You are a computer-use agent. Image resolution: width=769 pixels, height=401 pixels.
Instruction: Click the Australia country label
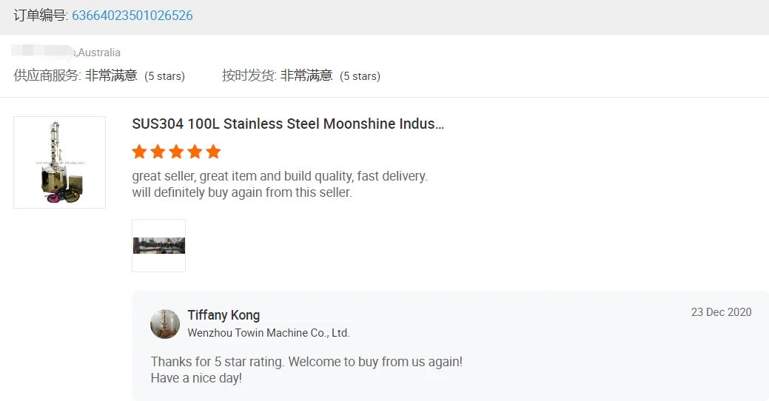[x=99, y=53]
